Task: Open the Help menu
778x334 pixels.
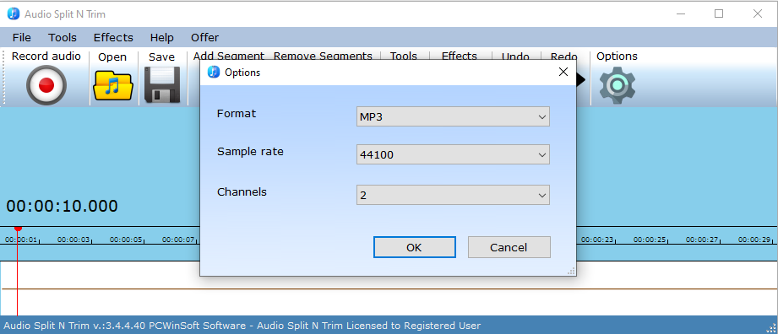Action: 161,38
